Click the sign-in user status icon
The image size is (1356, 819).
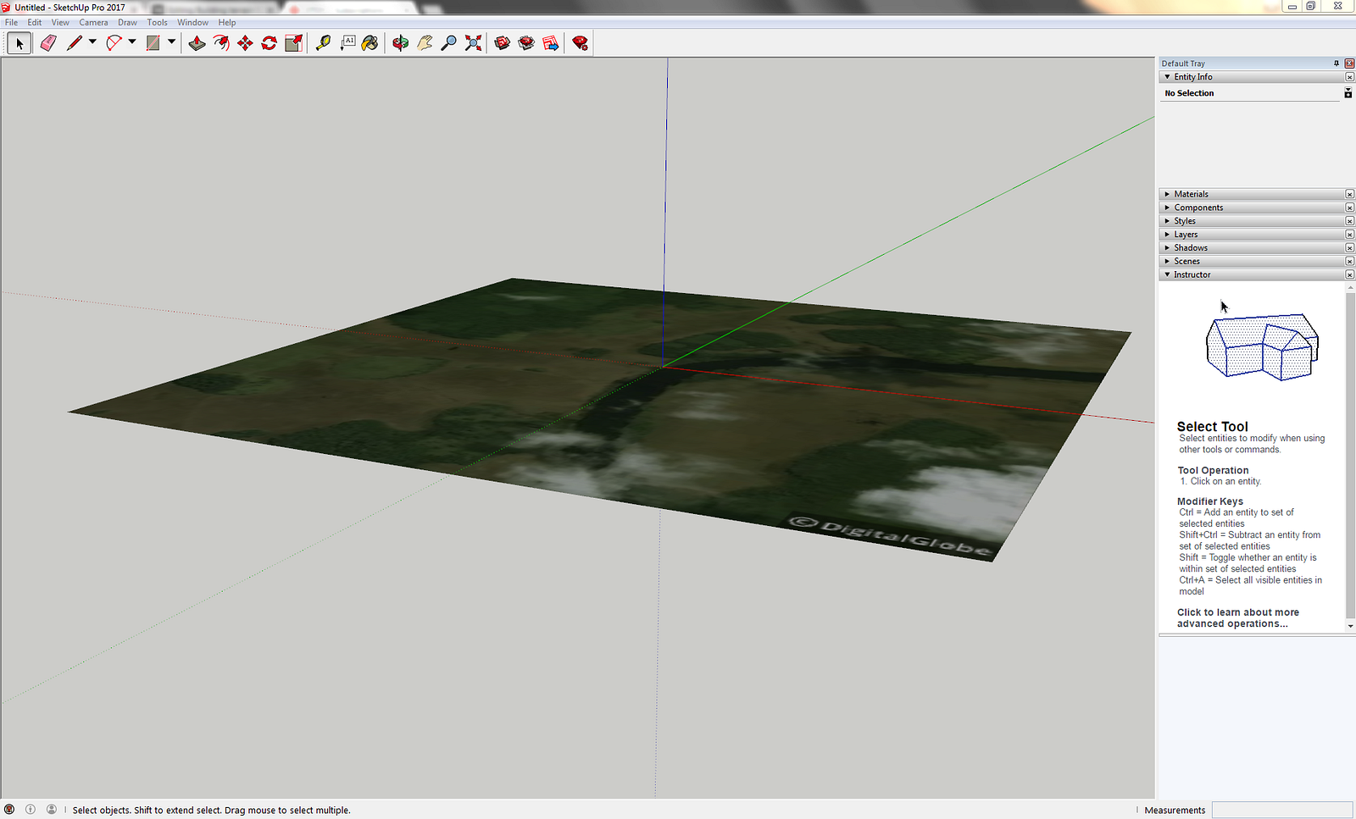(x=52, y=810)
